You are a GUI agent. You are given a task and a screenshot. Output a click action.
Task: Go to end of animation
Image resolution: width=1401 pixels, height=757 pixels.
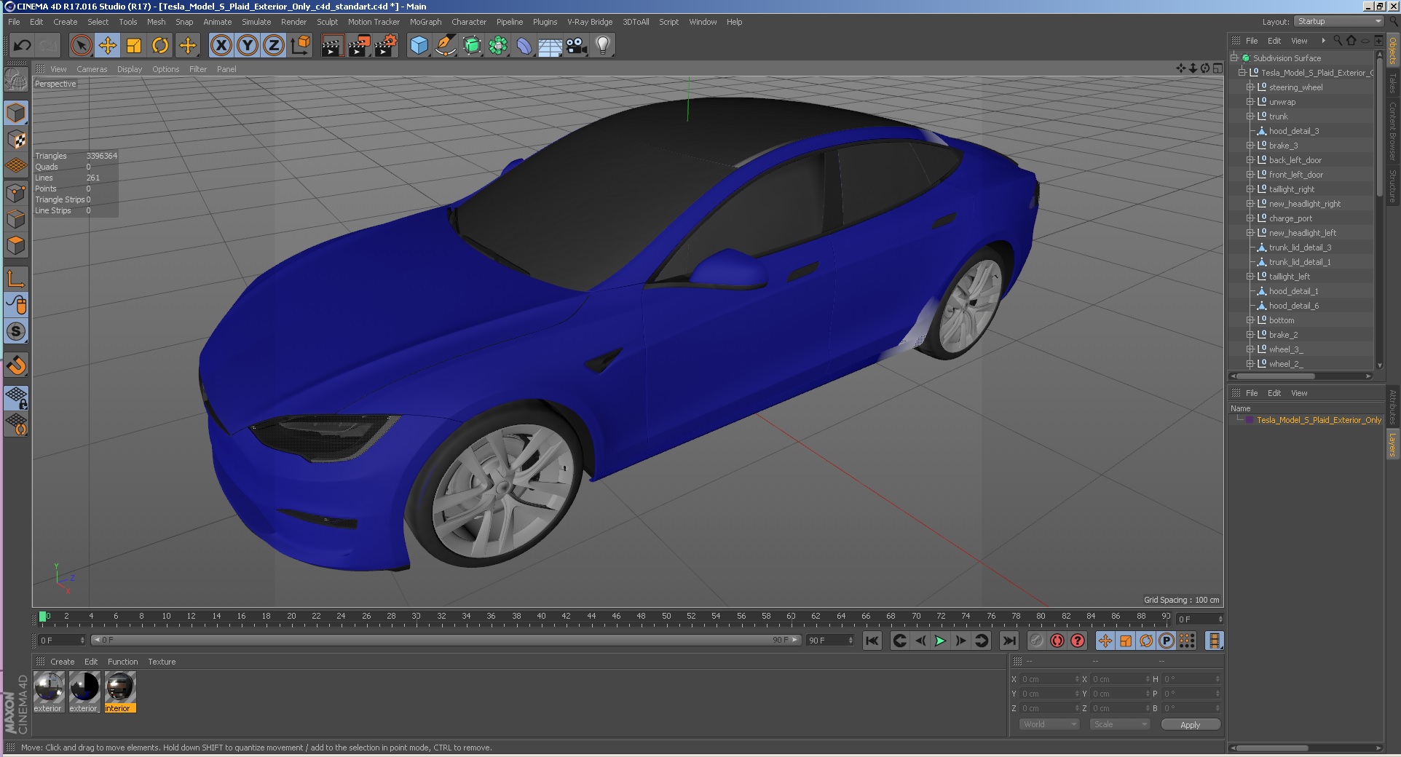[1009, 641]
